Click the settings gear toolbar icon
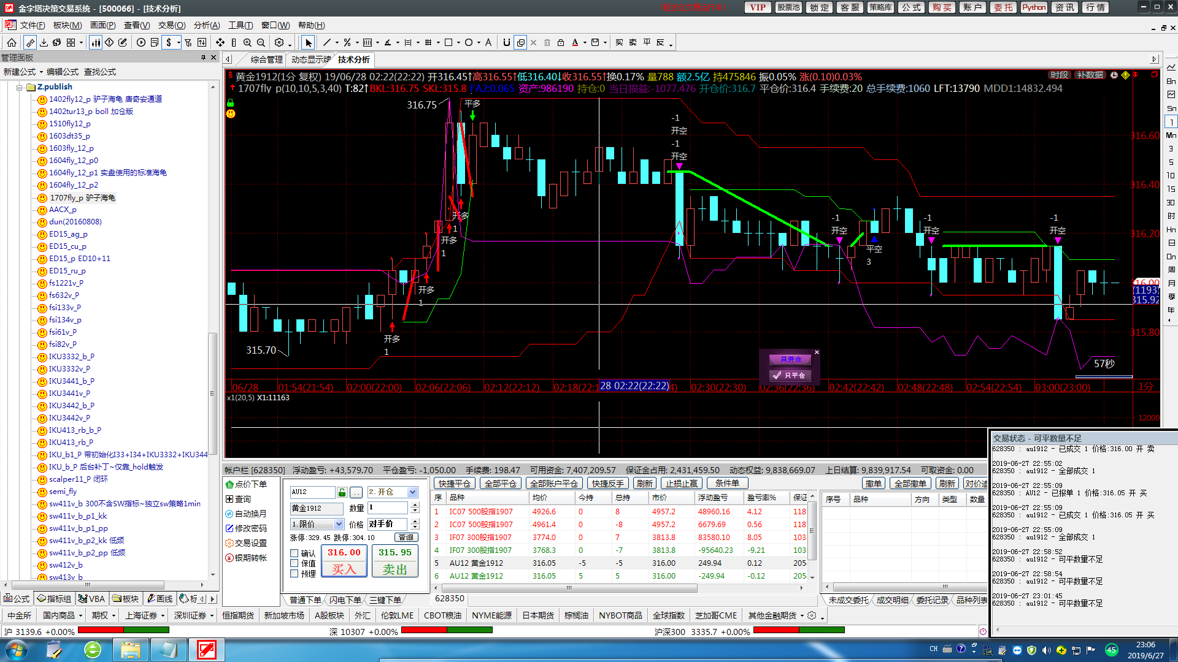The width and height of the screenshot is (1178, 662). (279, 42)
